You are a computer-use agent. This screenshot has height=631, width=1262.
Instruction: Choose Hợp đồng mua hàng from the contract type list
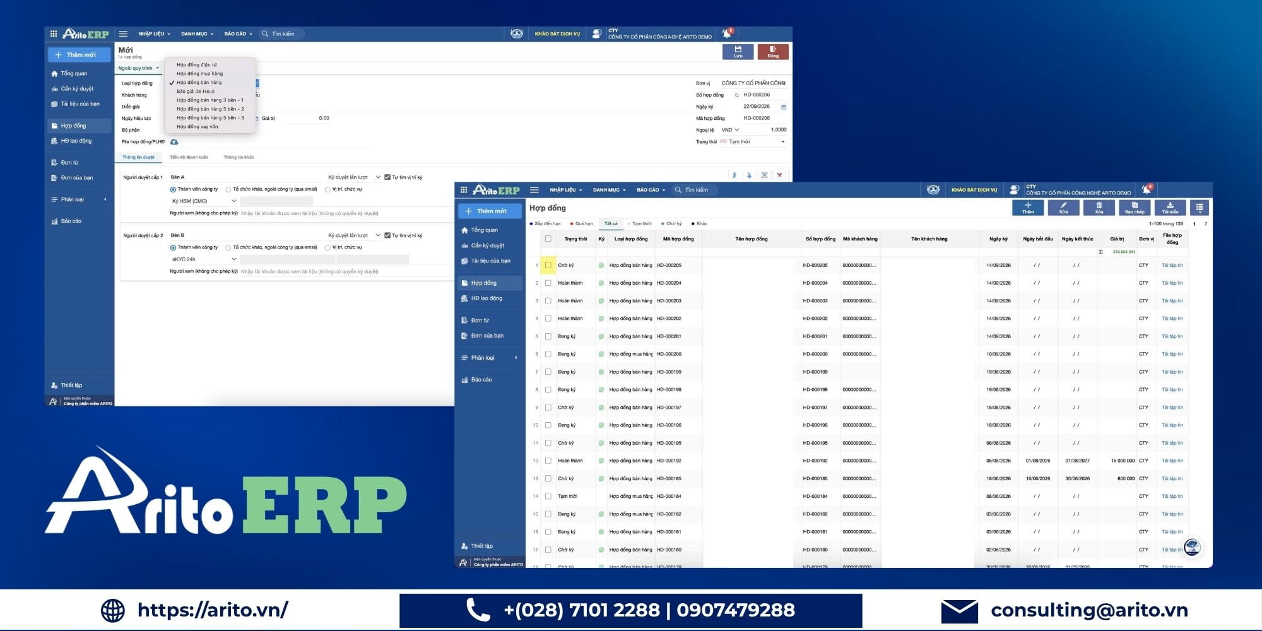[x=199, y=74]
